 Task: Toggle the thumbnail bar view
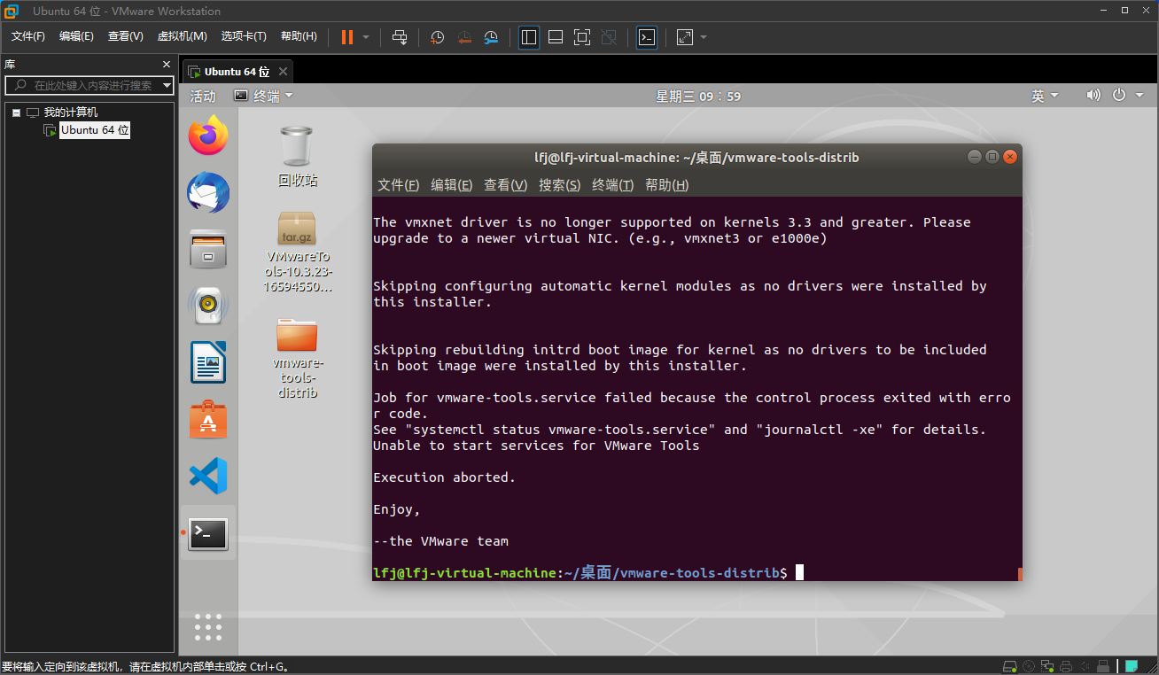pos(556,37)
